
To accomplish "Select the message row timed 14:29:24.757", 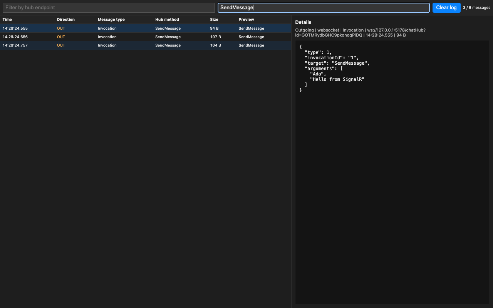I will 146,45.
